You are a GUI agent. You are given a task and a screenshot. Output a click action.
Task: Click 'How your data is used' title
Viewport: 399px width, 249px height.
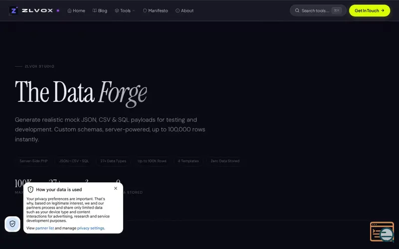pyautogui.click(x=59, y=190)
